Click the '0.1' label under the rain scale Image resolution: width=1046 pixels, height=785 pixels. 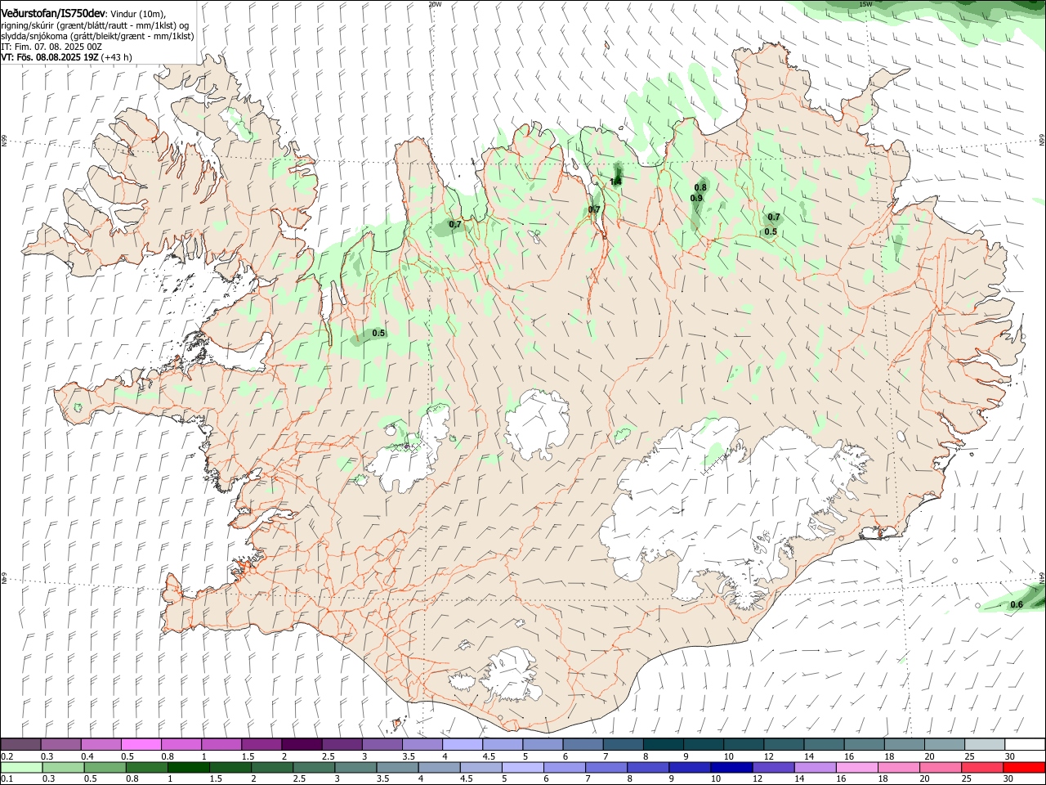[7, 779]
